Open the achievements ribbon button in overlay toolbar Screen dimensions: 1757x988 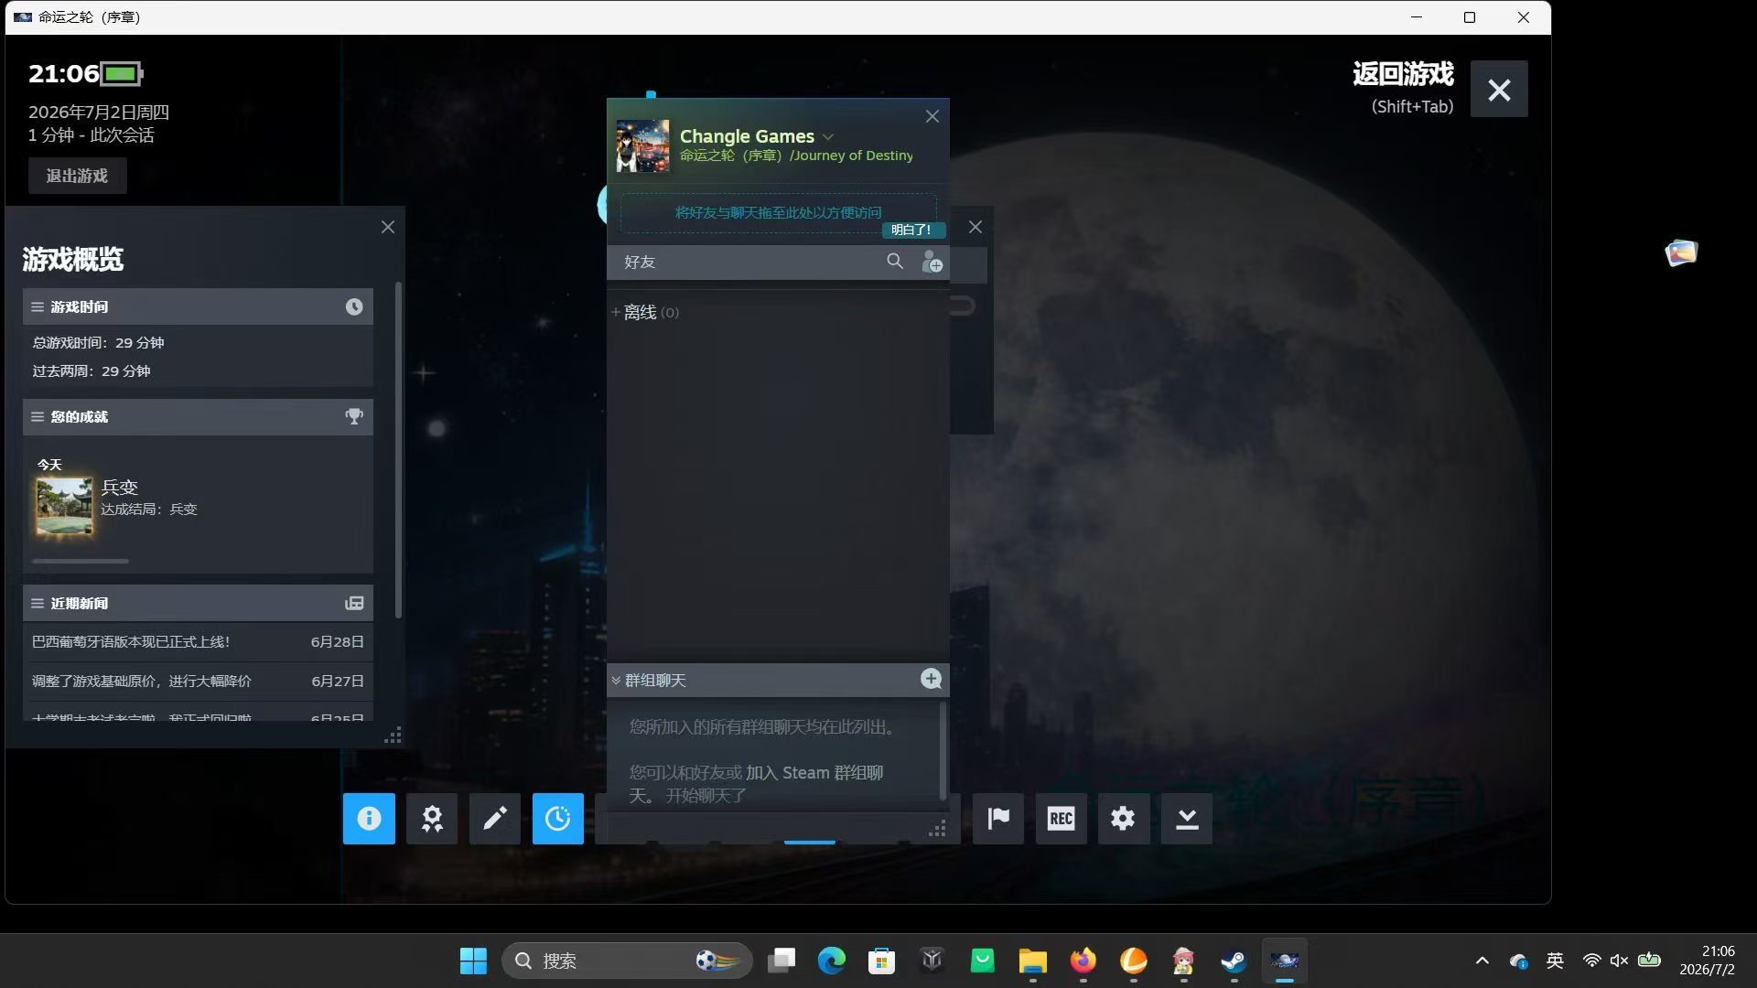coord(432,818)
